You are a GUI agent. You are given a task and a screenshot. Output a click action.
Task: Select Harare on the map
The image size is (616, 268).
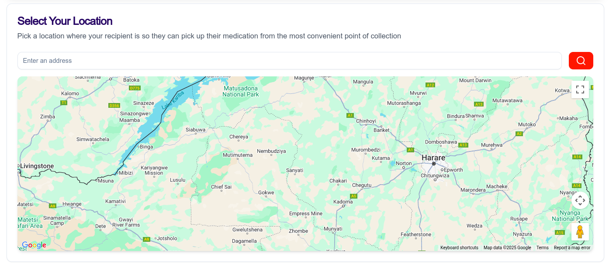(x=433, y=158)
